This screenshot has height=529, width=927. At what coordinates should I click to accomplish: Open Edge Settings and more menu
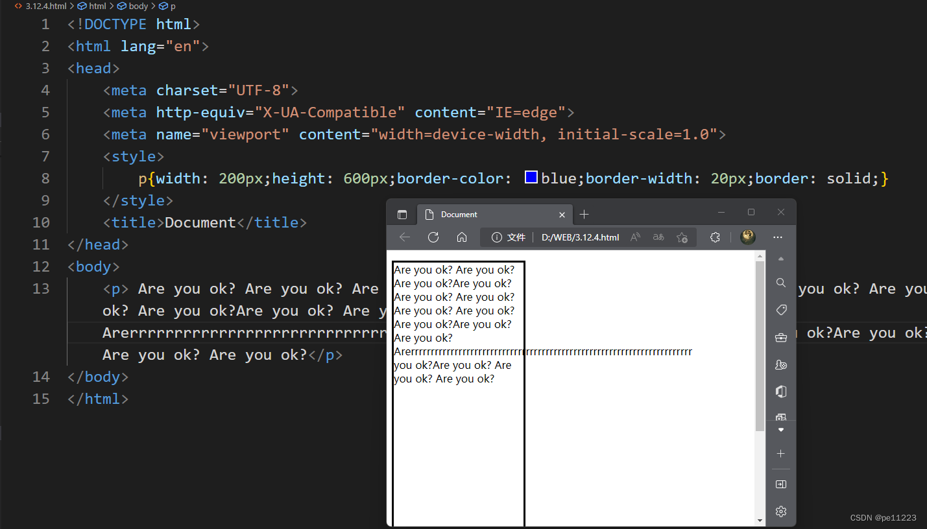click(778, 237)
